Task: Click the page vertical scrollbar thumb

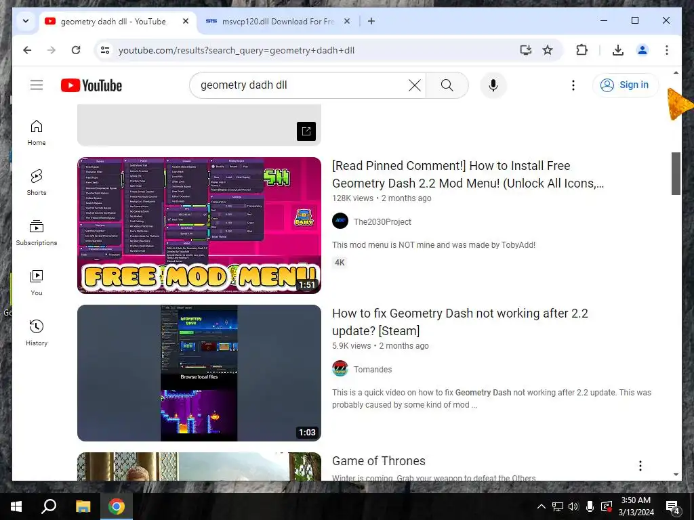Action: coord(676,173)
